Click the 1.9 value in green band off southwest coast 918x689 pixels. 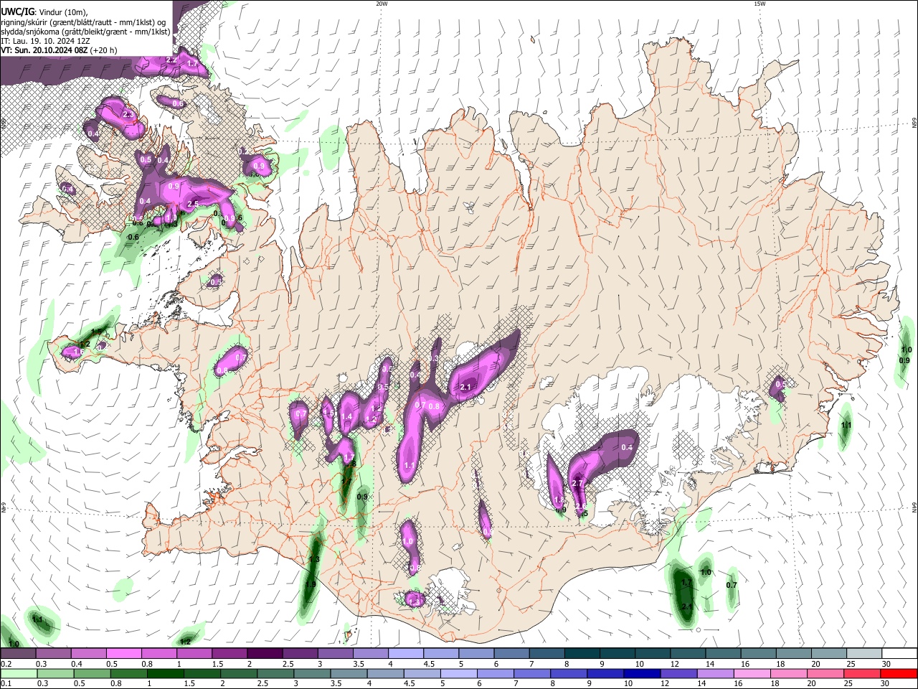tap(311, 585)
